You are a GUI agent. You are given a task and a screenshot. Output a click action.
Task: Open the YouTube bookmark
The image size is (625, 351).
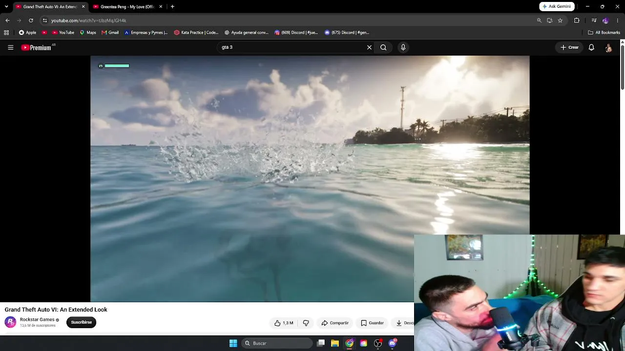point(63,33)
